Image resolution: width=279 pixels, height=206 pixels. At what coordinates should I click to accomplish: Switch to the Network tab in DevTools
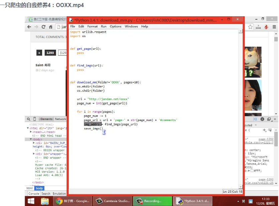[x=60, y=119]
